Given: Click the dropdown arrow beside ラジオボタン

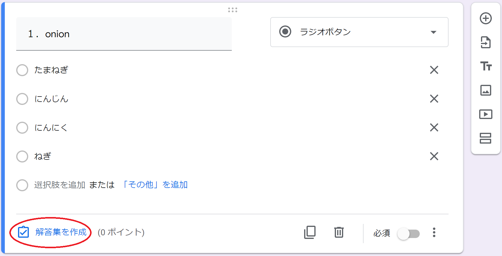Looking at the screenshot, I should tap(433, 32).
